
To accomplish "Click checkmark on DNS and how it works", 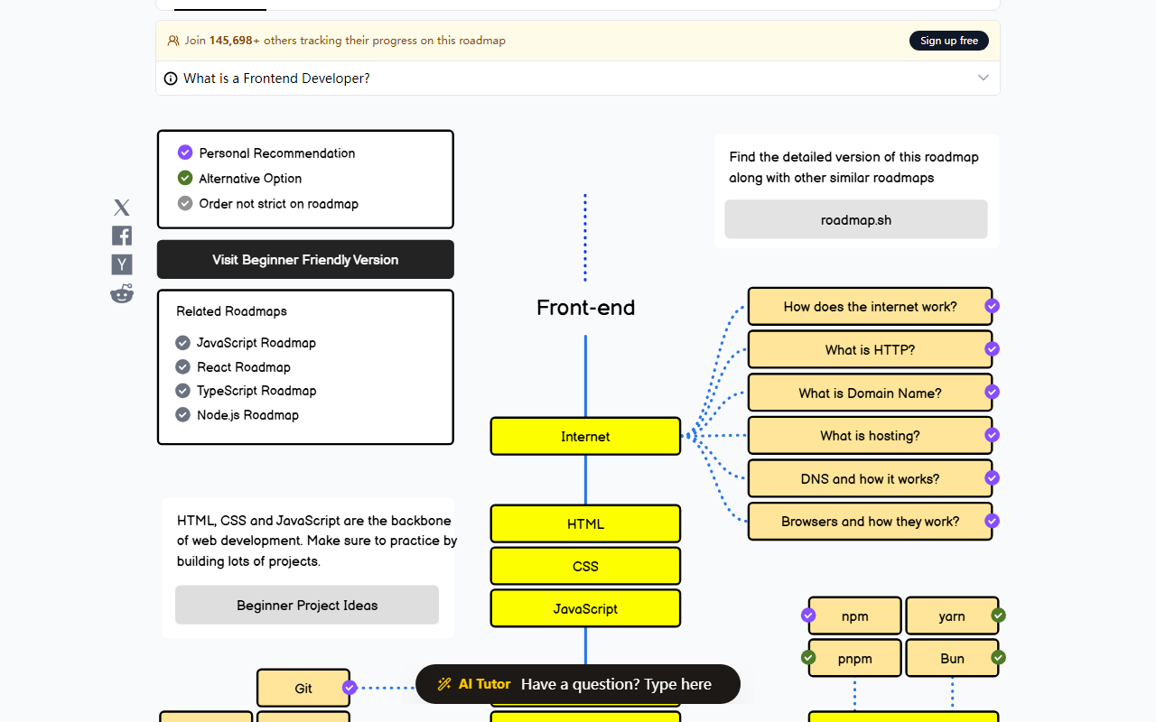I will pyautogui.click(x=992, y=477).
